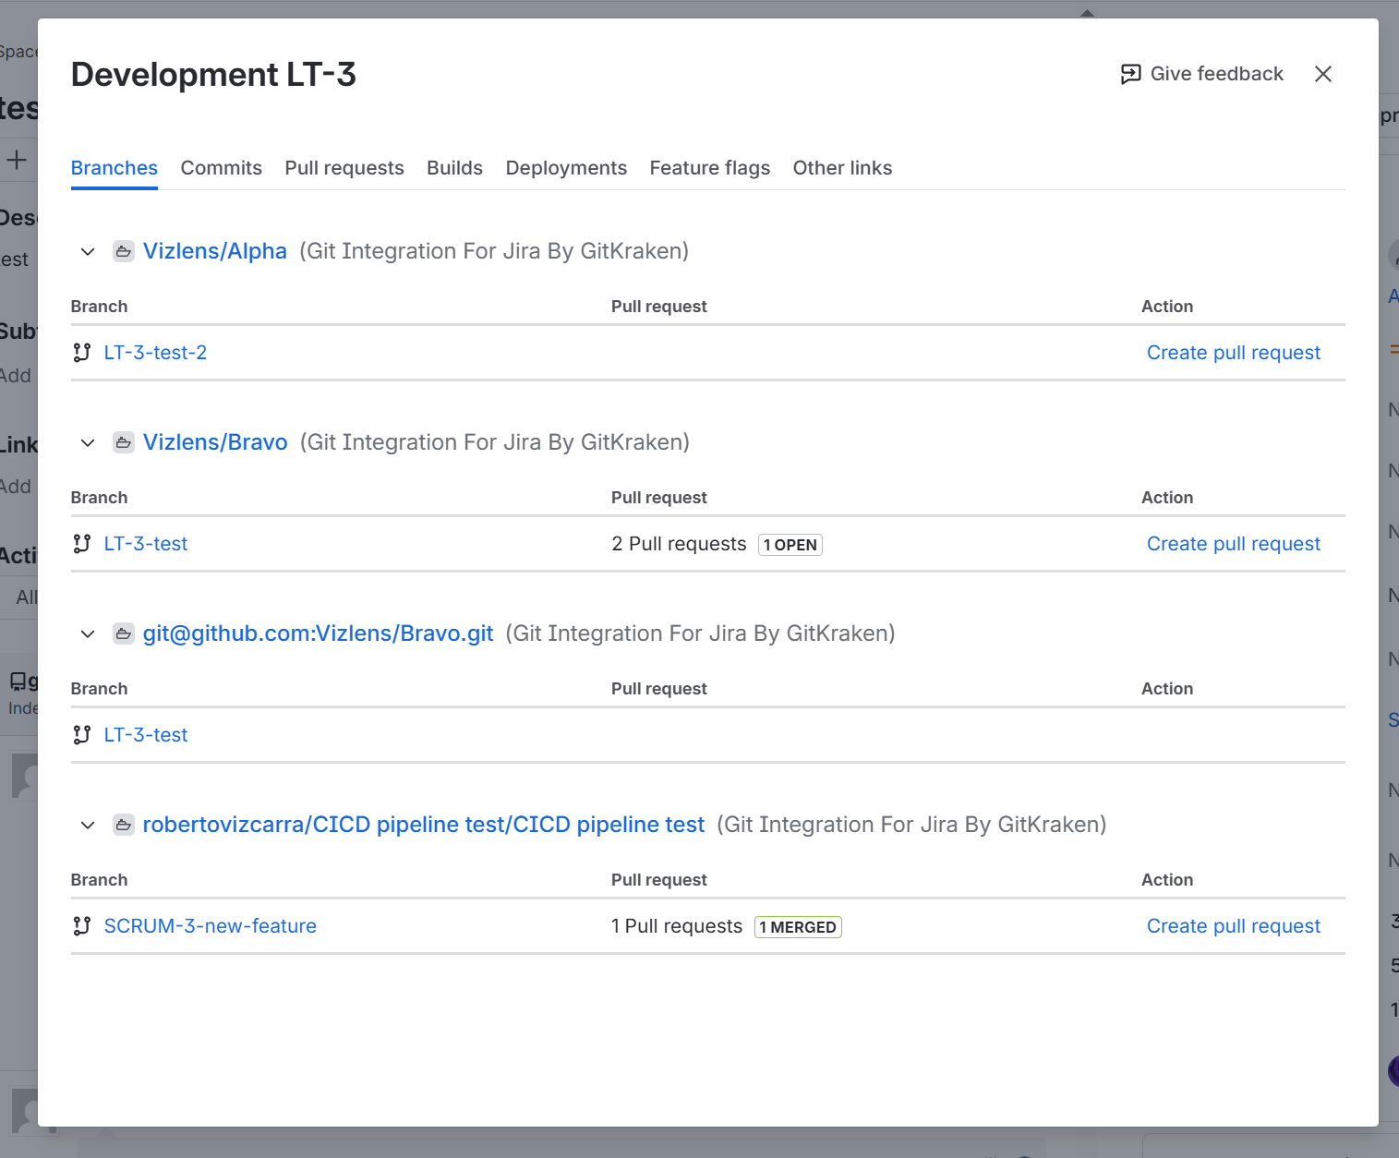
Task: Click the branch icon next to LT-3-test-2
Action: pyautogui.click(x=82, y=353)
